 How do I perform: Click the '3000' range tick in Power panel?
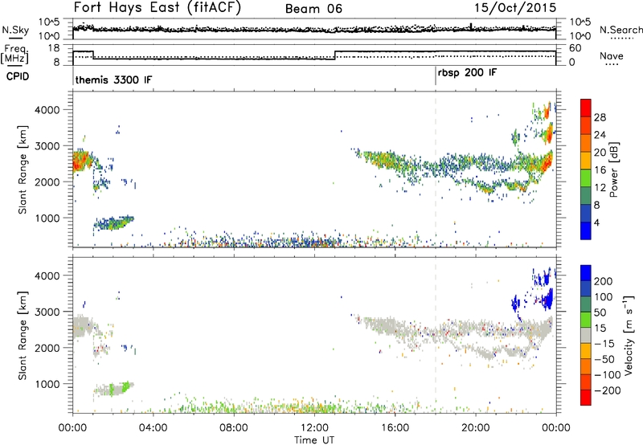(x=47, y=146)
